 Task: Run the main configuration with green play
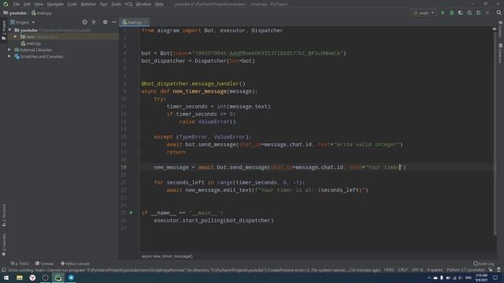pos(443,13)
